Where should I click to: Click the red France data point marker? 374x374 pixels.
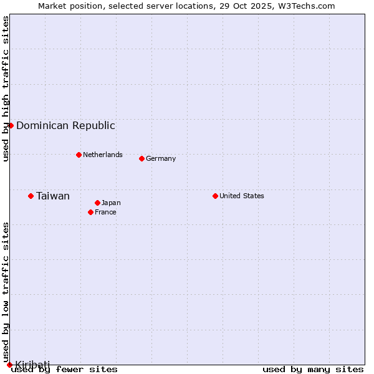90,212
